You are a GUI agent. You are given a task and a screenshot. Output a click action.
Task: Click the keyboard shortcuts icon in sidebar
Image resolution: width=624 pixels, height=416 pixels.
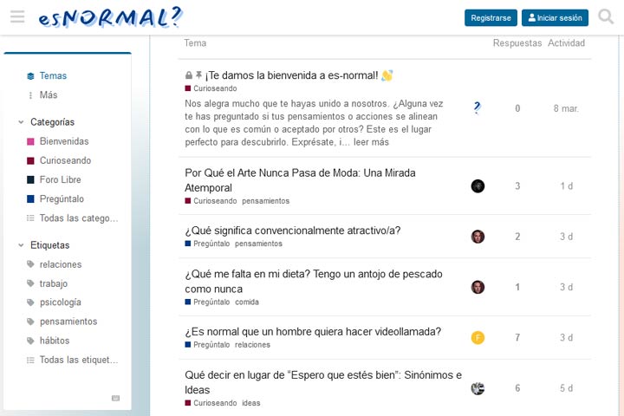coord(115,398)
